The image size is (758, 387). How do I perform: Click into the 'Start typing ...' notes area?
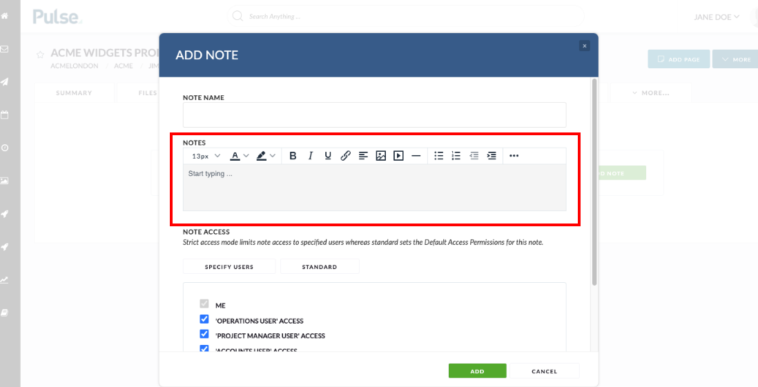(x=374, y=188)
